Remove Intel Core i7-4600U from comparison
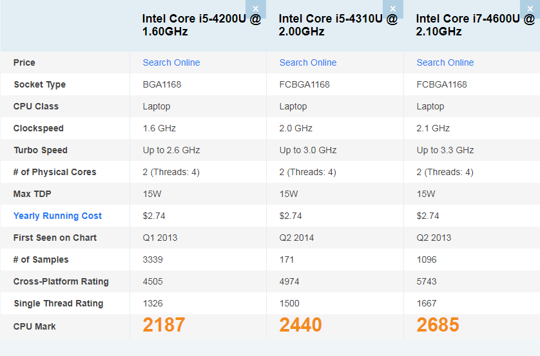 pyautogui.click(x=530, y=8)
